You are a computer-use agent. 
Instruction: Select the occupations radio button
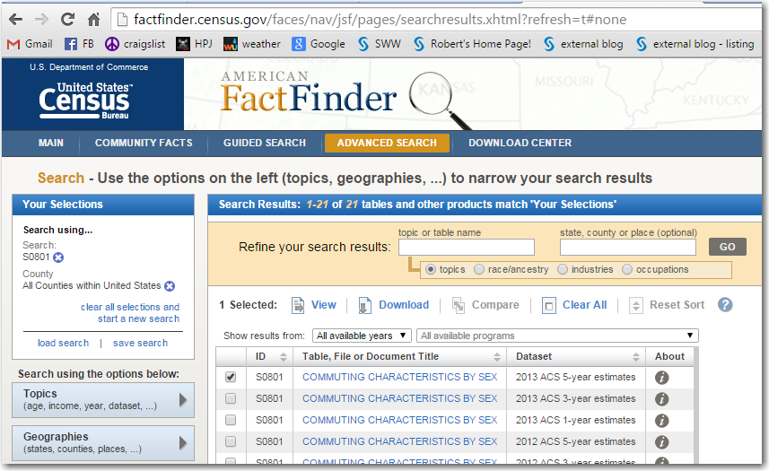click(627, 269)
